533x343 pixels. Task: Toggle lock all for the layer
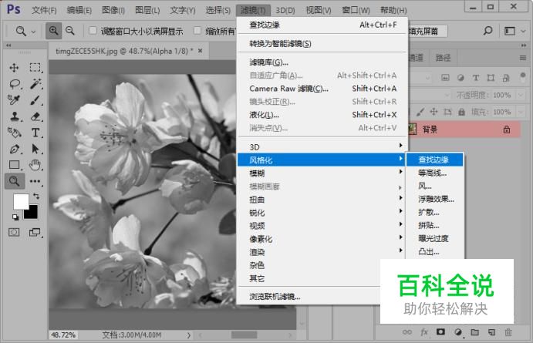pyautogui.click(x=461, y=112)
